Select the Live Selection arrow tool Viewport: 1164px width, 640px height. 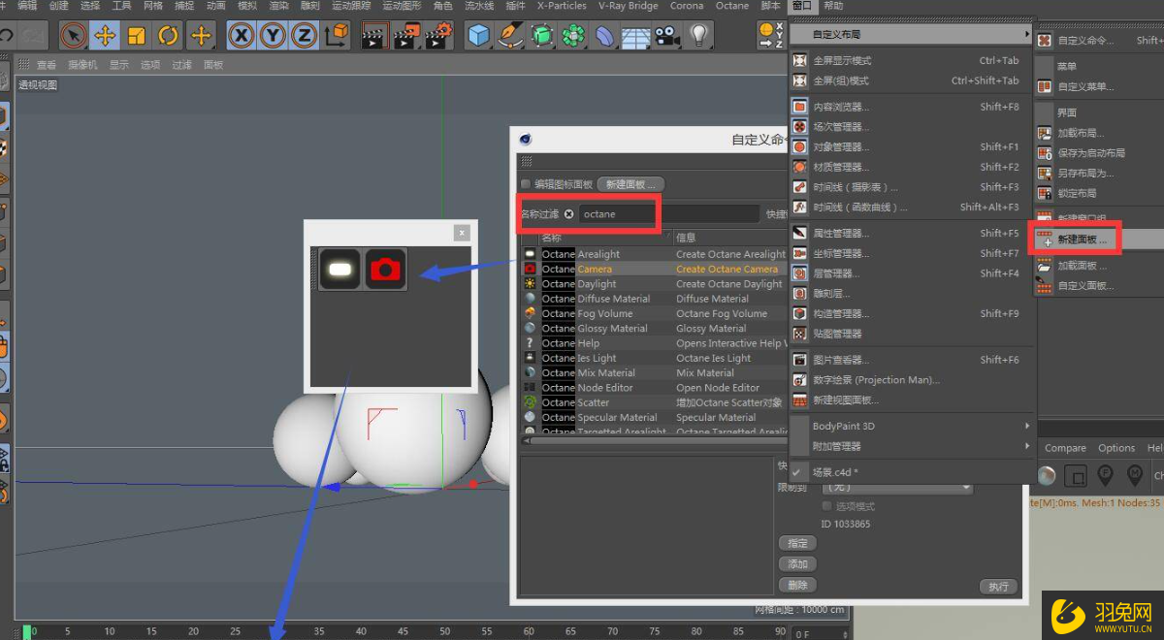click(73, 36)
